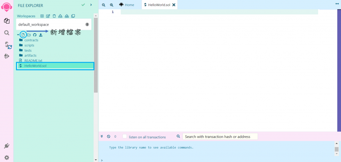
Task: Enable listen on all transactions checkbox
Action: (125, 136)
